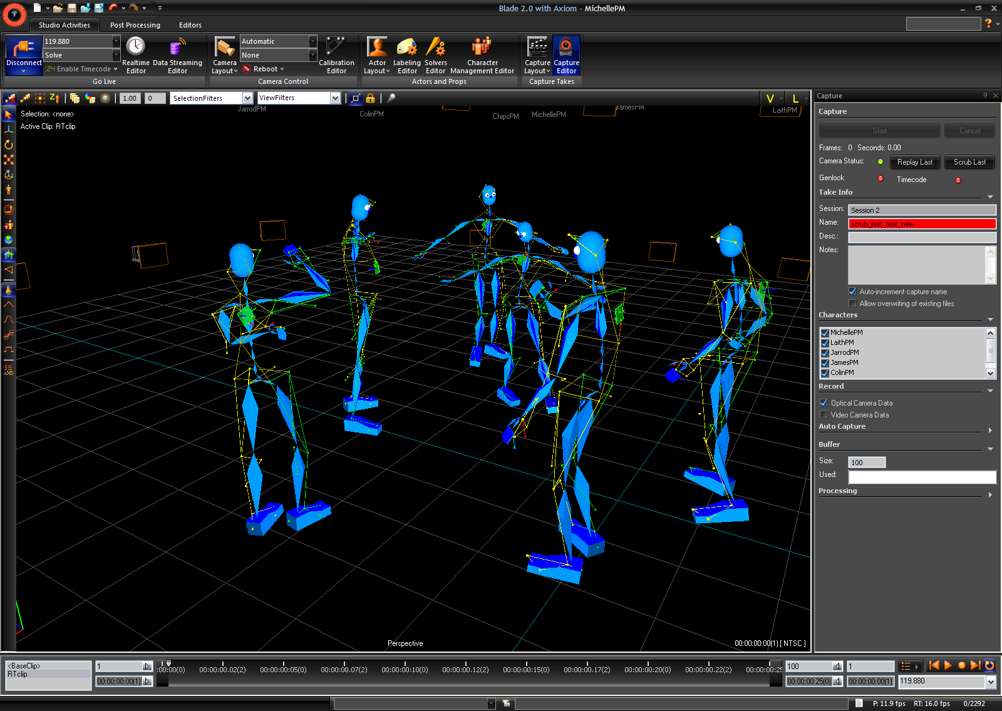This screenshot has height=711, width=1002.
Task: Click the Replay Last button
Action: pos(914,161)
